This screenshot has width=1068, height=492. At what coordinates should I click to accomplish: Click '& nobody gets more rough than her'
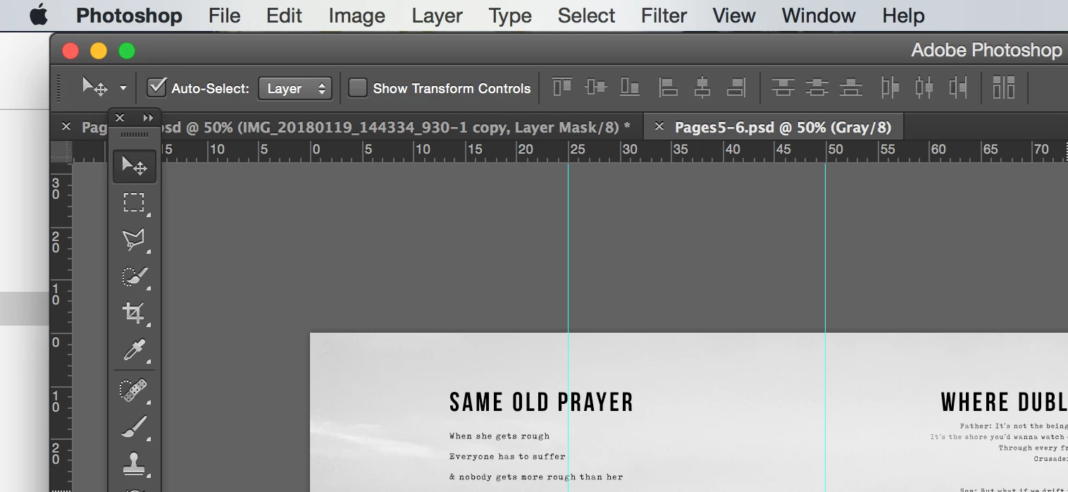(536, 477)
